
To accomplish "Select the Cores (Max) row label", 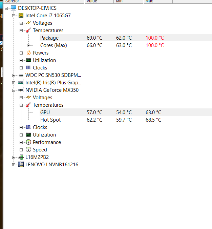I will click(x=54, y=45).
